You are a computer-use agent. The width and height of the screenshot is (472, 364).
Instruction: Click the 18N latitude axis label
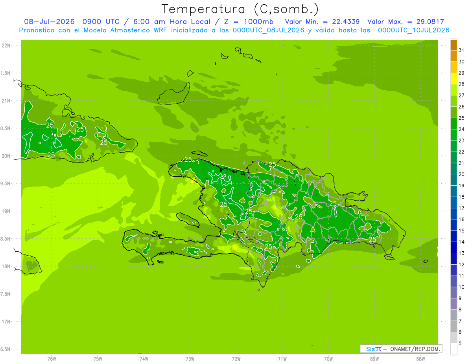click(x=7, y=266)
